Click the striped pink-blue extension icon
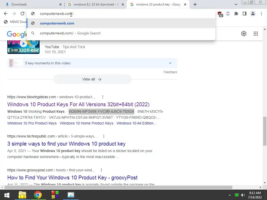Screen dimensions: 267x200 point(228,14)
